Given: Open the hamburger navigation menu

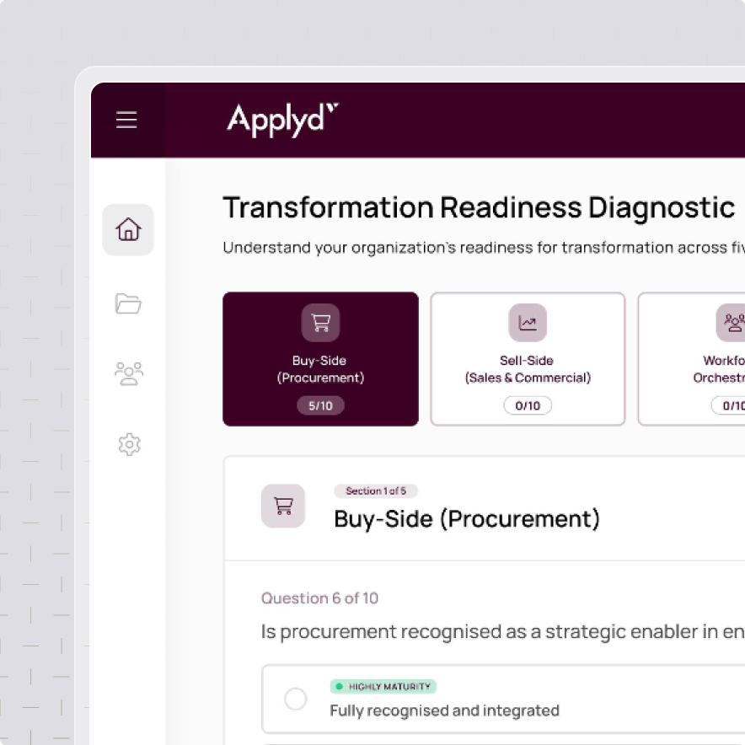Looking at the screenshot, I should pos(126,120).
